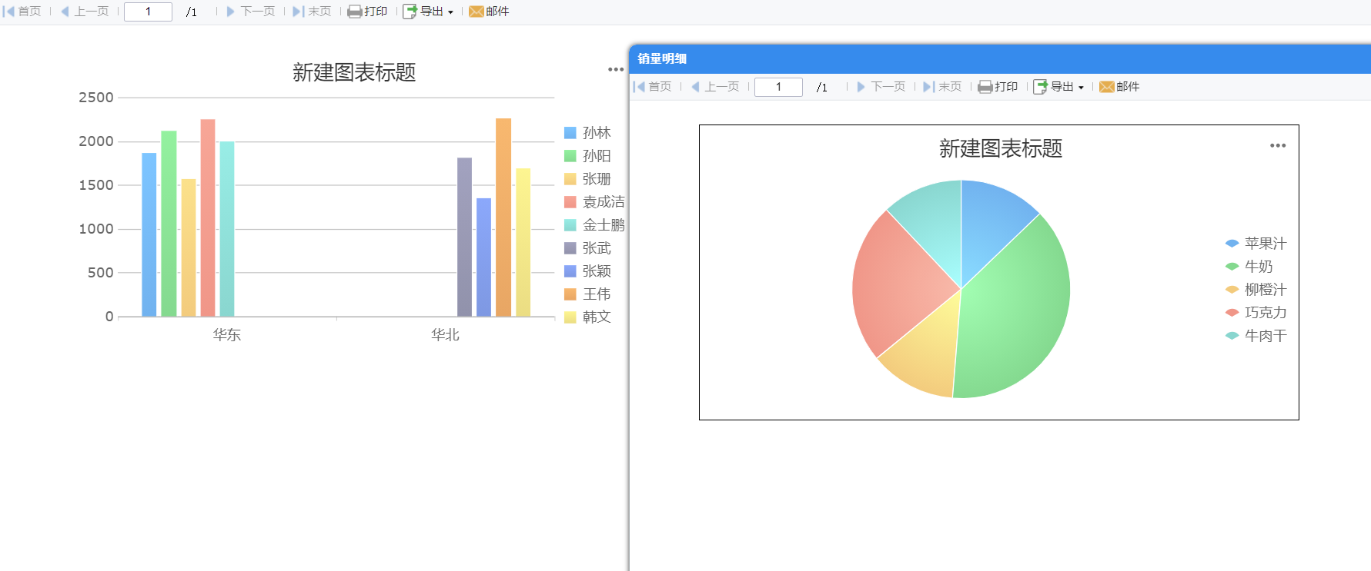Jump to last page in 销量明细 window
Image resolution: width=1371 pixels, height=571 pixels.
coord(942,87)
